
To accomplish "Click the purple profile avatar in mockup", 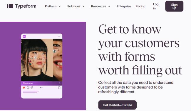I will (x=24, y=36).
